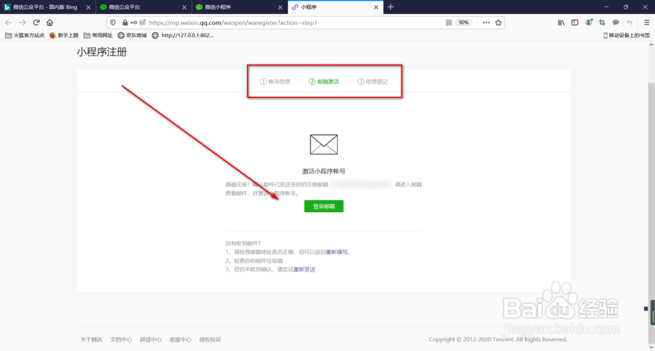Go back with the browser back arrow
Screen dimensions: 655x351
9,22
